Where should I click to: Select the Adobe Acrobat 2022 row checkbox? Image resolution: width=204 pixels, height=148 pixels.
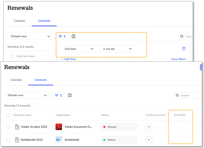click(x=8, y=127)
